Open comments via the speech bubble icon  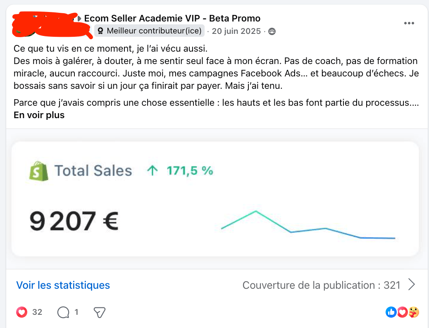63,312
